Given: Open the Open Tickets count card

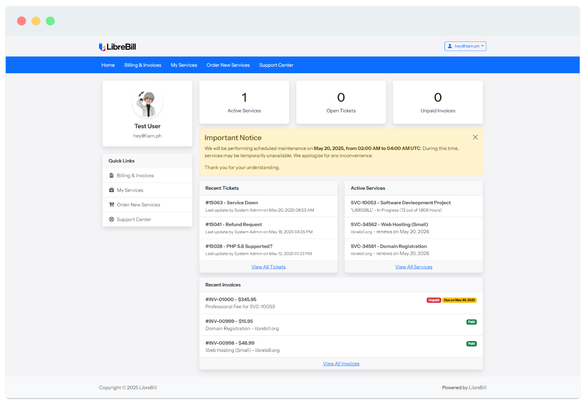Looking at the screenshot, I should coord(341,102).
